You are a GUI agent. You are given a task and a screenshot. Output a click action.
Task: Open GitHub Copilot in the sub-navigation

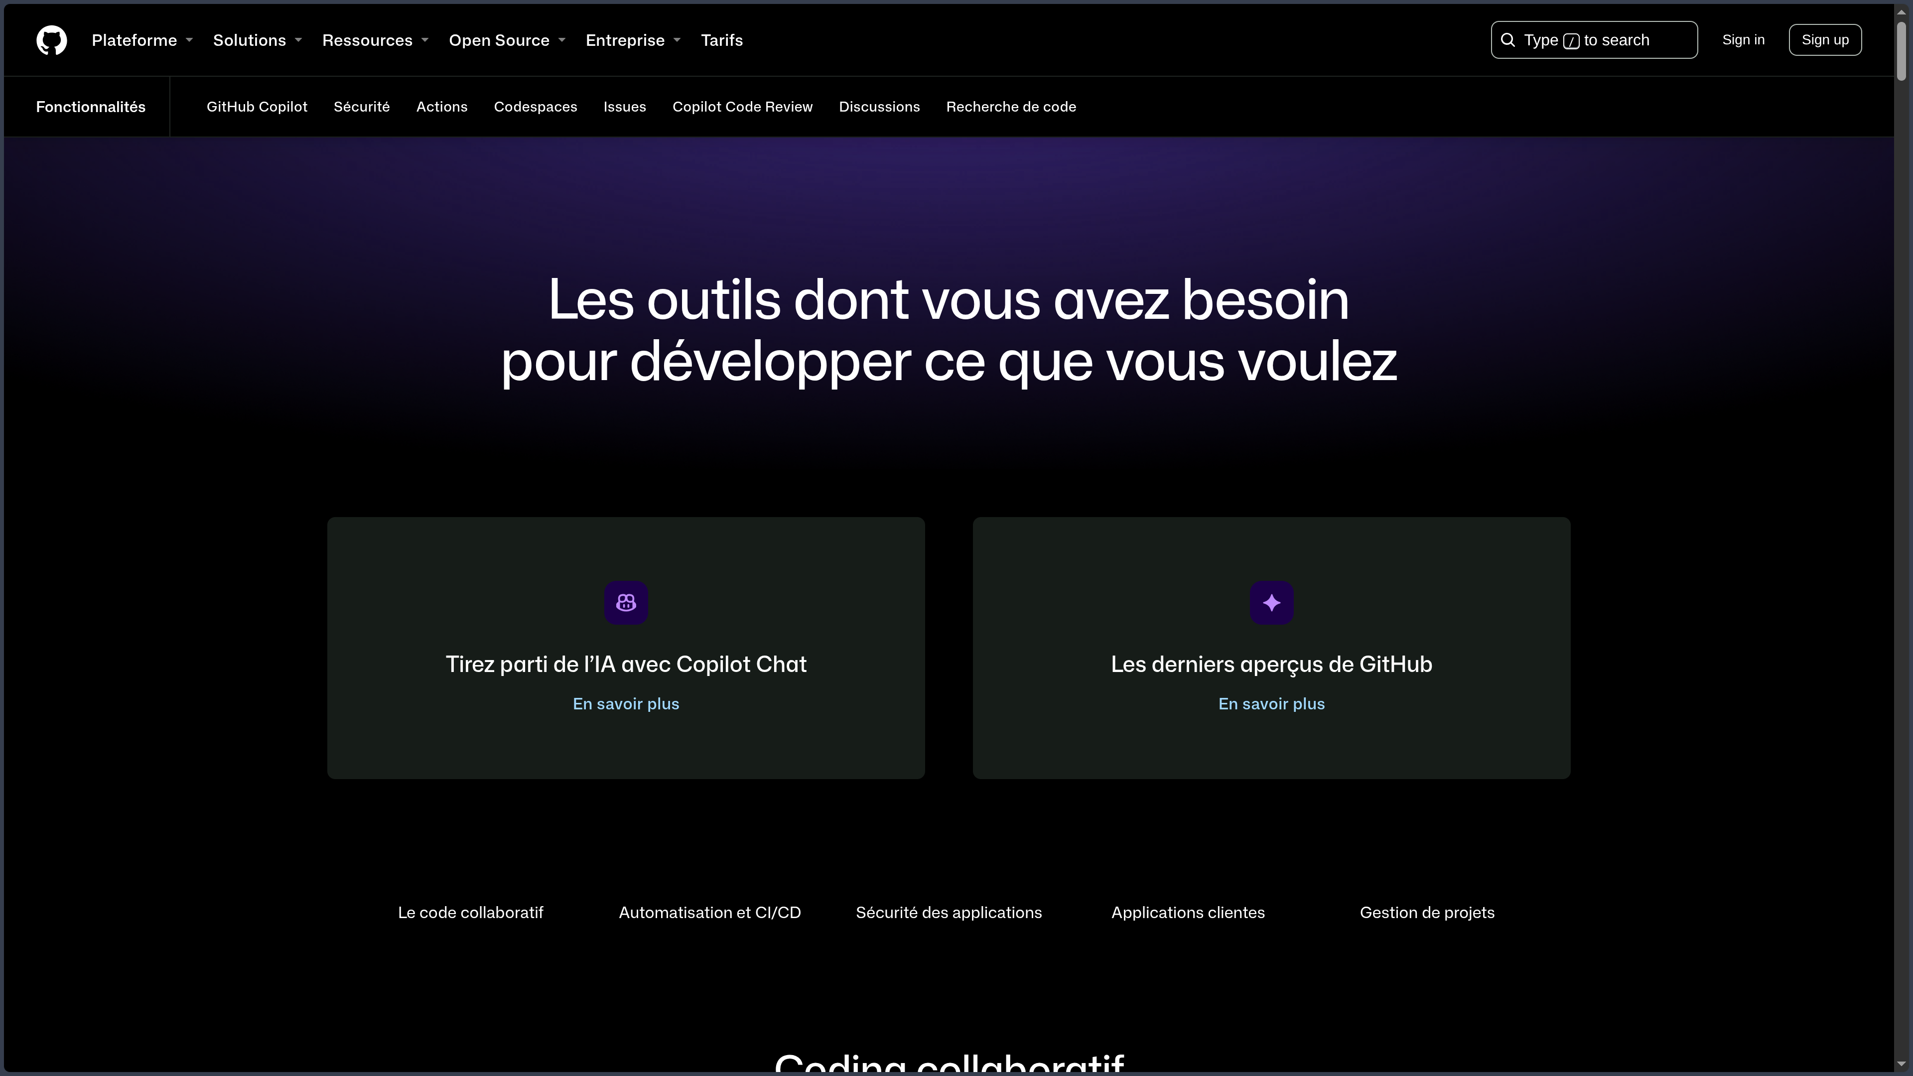coord(257,107)
